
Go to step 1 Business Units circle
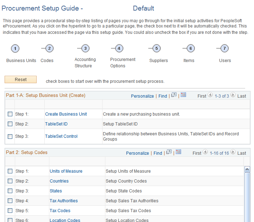(x=15, y=48)
